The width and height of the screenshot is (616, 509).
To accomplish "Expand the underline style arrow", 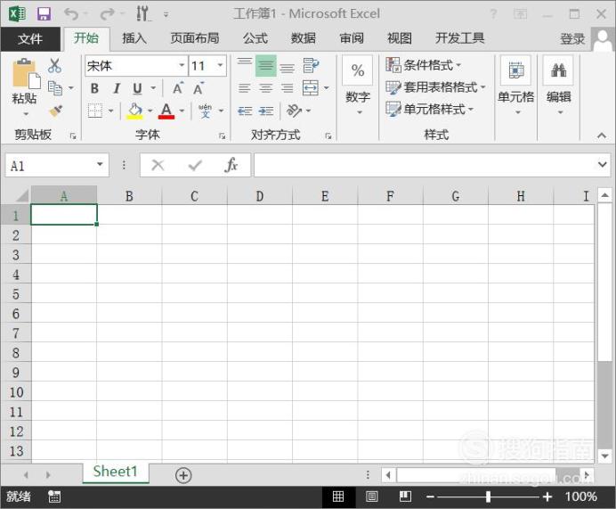I will (x=154, y=88).
